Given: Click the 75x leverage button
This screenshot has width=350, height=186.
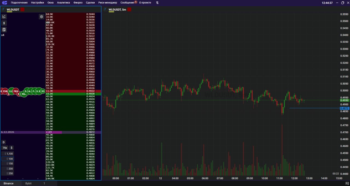Looking at the screenshot, I should 5,148.
